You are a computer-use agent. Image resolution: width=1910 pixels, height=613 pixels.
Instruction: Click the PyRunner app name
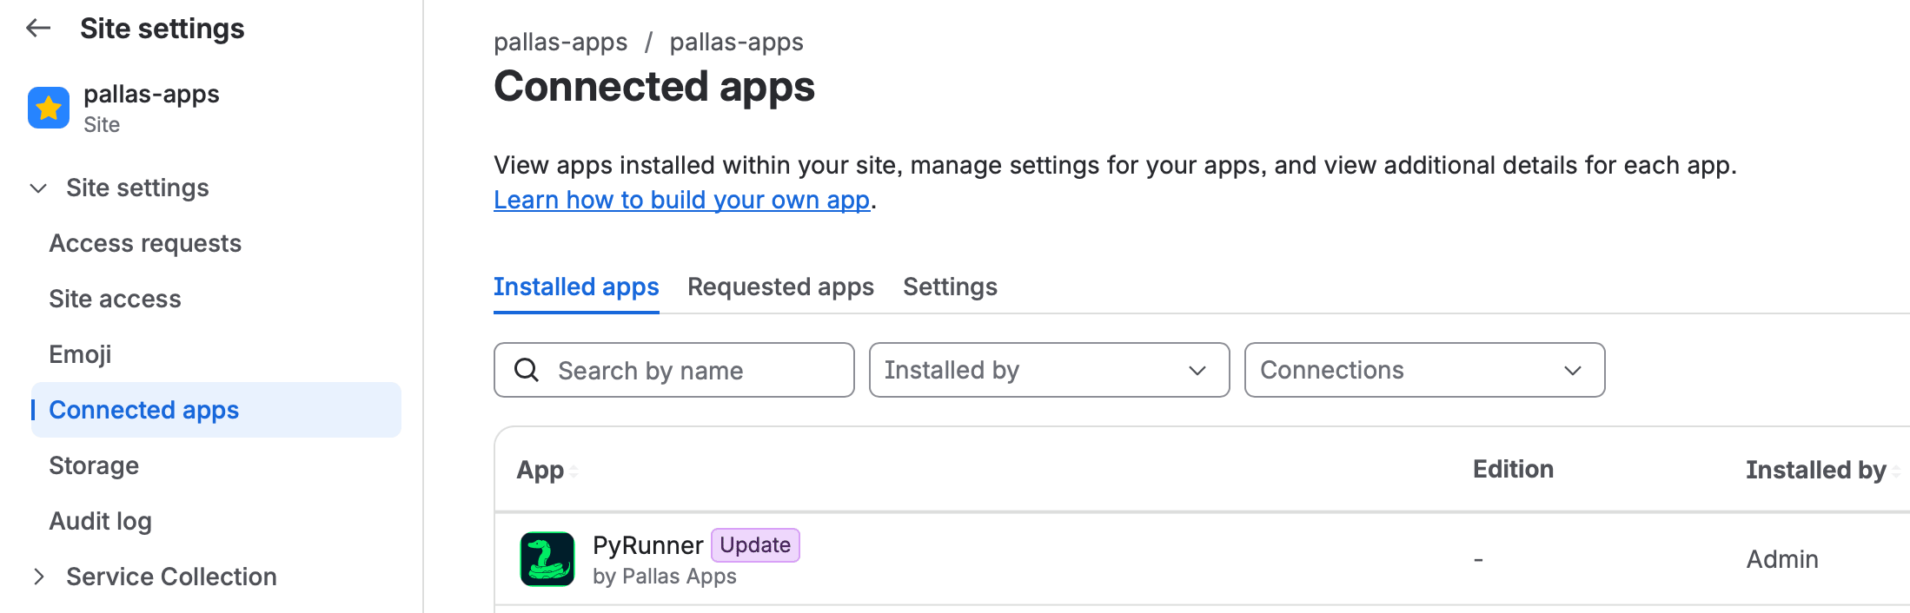[647, 545]
